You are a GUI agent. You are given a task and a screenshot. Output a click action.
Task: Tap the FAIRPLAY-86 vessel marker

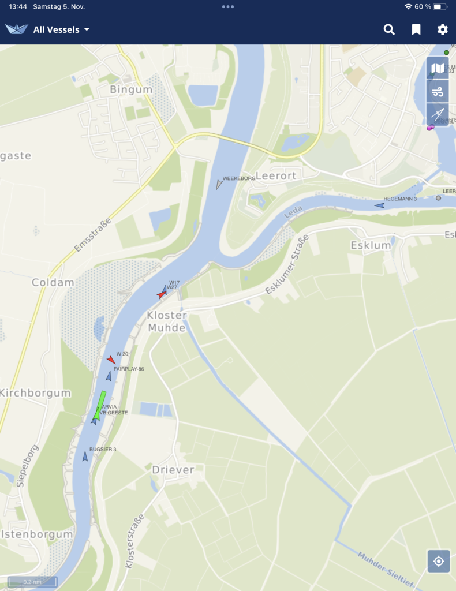[109, 376]
